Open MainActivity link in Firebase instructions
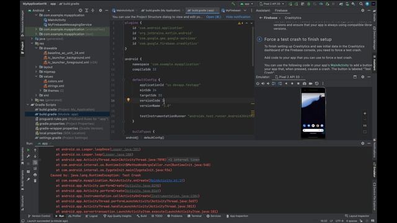397x223 pixels. pos(339,65)
